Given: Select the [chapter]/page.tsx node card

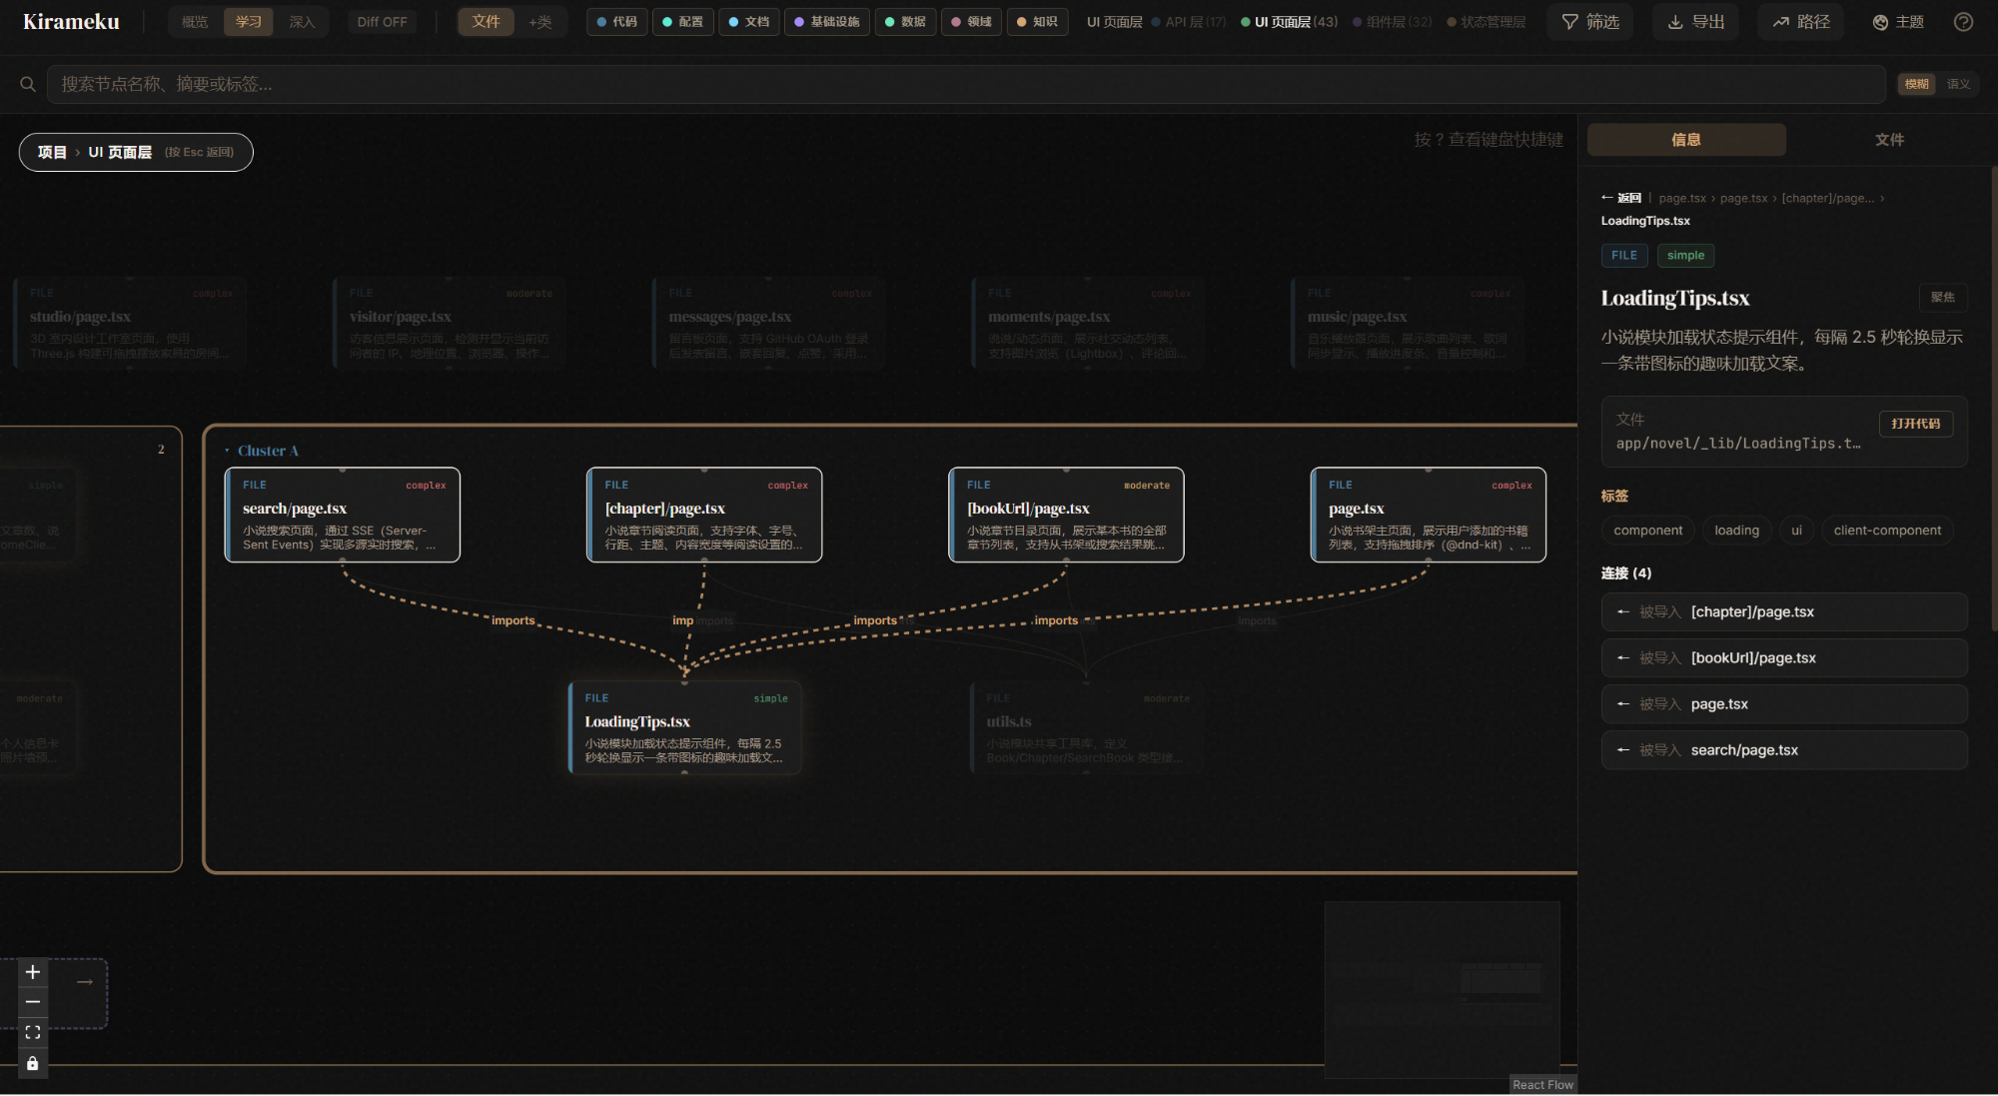Looking at the screenshot, I should (704, 516).
